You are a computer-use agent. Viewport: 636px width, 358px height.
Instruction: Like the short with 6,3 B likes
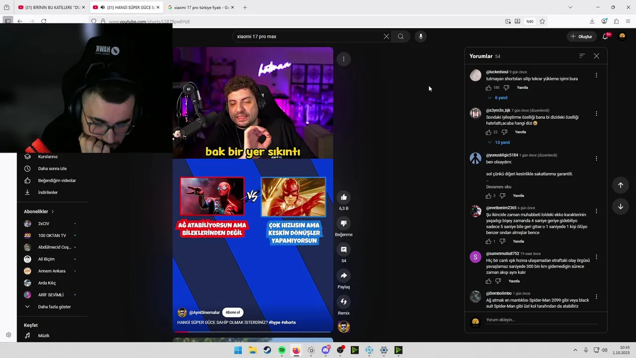pos(343,197)
